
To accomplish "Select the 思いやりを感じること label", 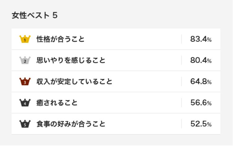I will (71, 60).
